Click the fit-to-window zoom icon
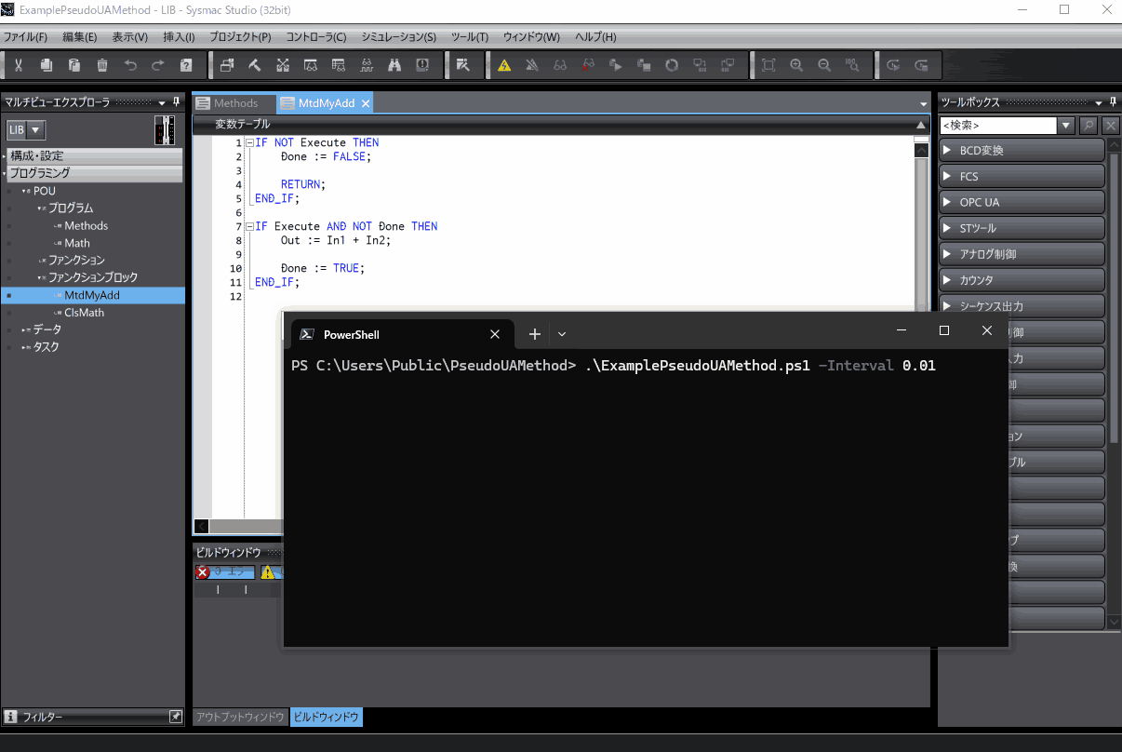1122x752 pixels. point(768,65)
